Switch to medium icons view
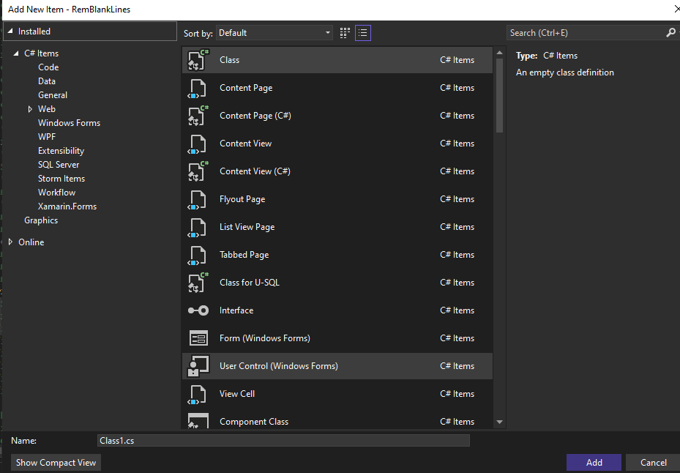The image size is (680, 473). point(345,33)
